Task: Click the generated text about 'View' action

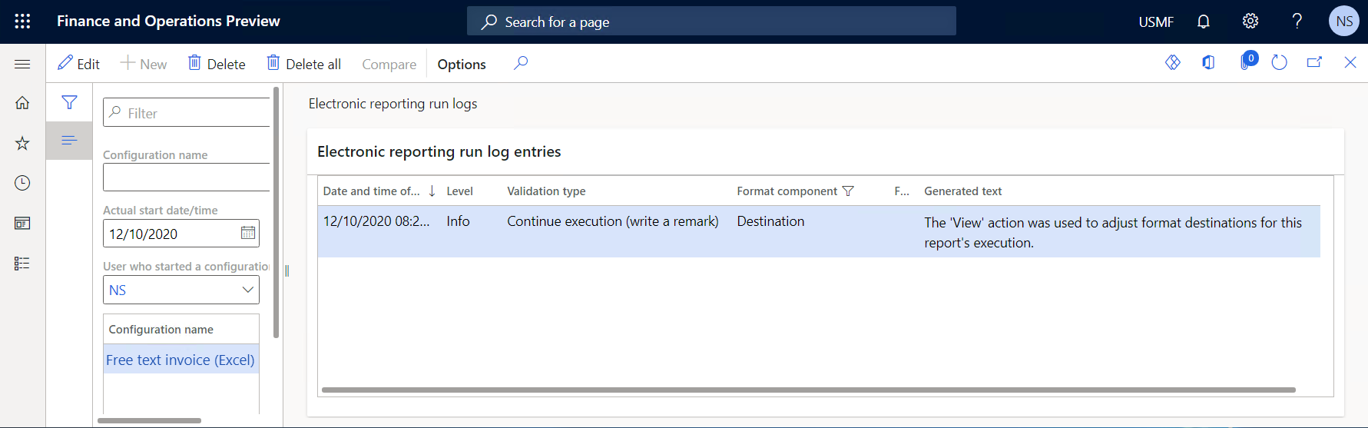Action: [x=1113, y=232]
